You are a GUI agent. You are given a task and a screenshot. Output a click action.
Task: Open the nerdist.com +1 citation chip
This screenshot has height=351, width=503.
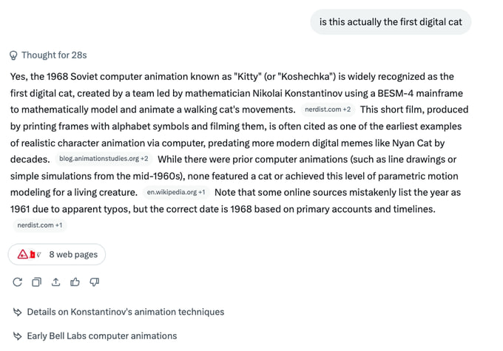(x=39, y=225)
